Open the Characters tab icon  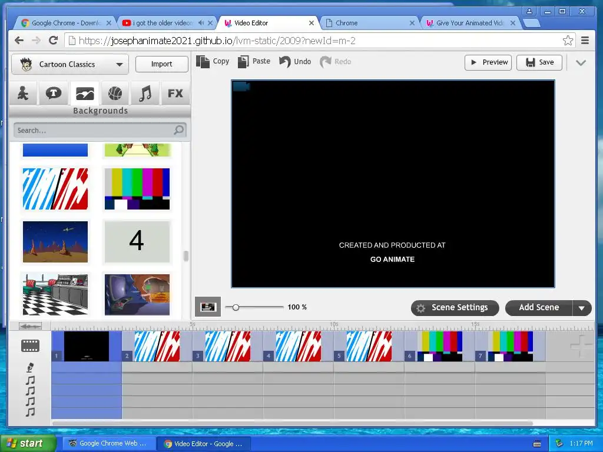coord(24,94)
